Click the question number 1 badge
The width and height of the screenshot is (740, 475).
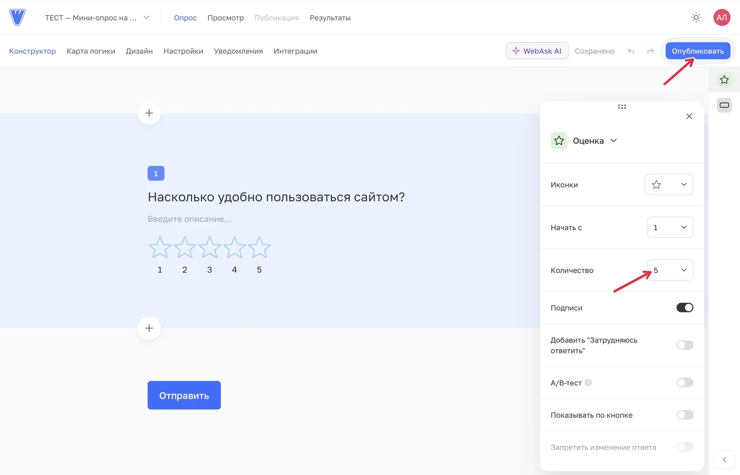click(156, 173)
